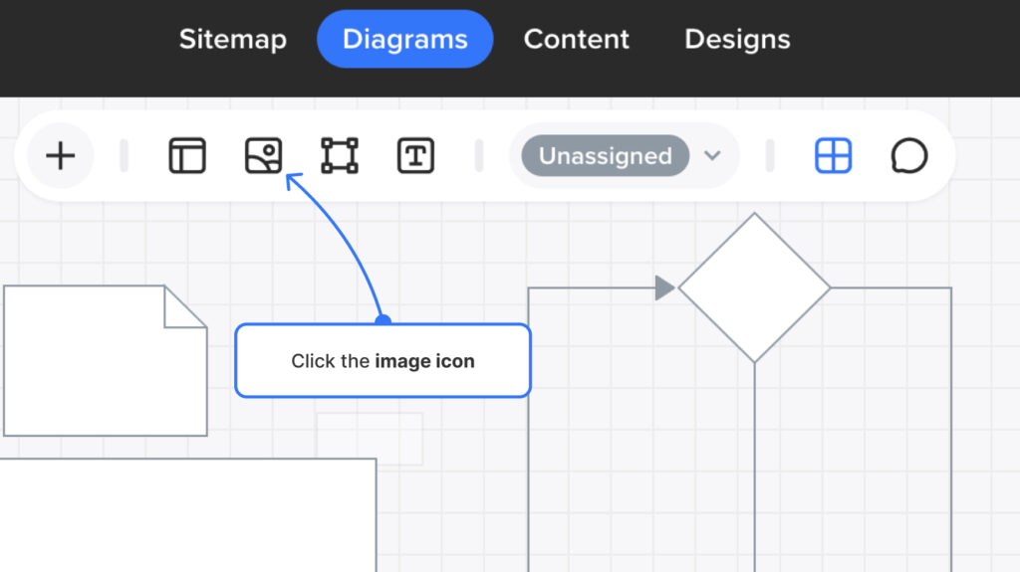The image size is (1020, 572).
Task: Select the text tool icon
Action: [x=415, y=155]
